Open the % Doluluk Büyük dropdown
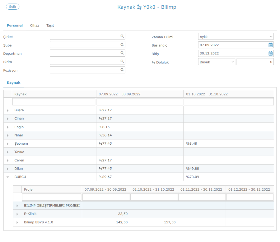 216,62
